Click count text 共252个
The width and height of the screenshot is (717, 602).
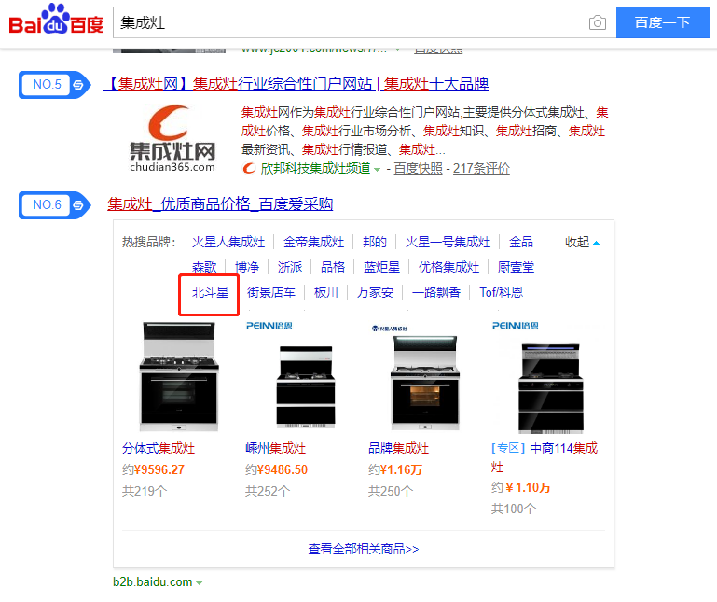(x=268, y=491)
